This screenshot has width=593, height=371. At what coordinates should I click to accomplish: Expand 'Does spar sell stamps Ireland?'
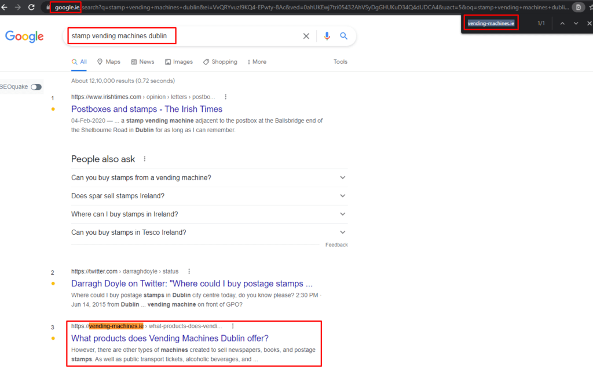[209, 196]
